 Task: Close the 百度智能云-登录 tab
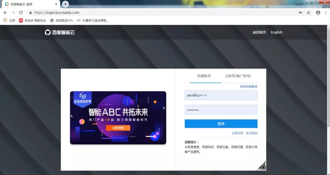tap(56, 4)
